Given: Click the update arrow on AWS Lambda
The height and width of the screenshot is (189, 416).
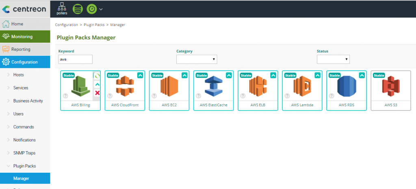Looking at the screenshot, I should coord(318,75).
